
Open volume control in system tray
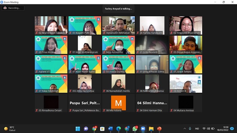[x=209, y=129]
